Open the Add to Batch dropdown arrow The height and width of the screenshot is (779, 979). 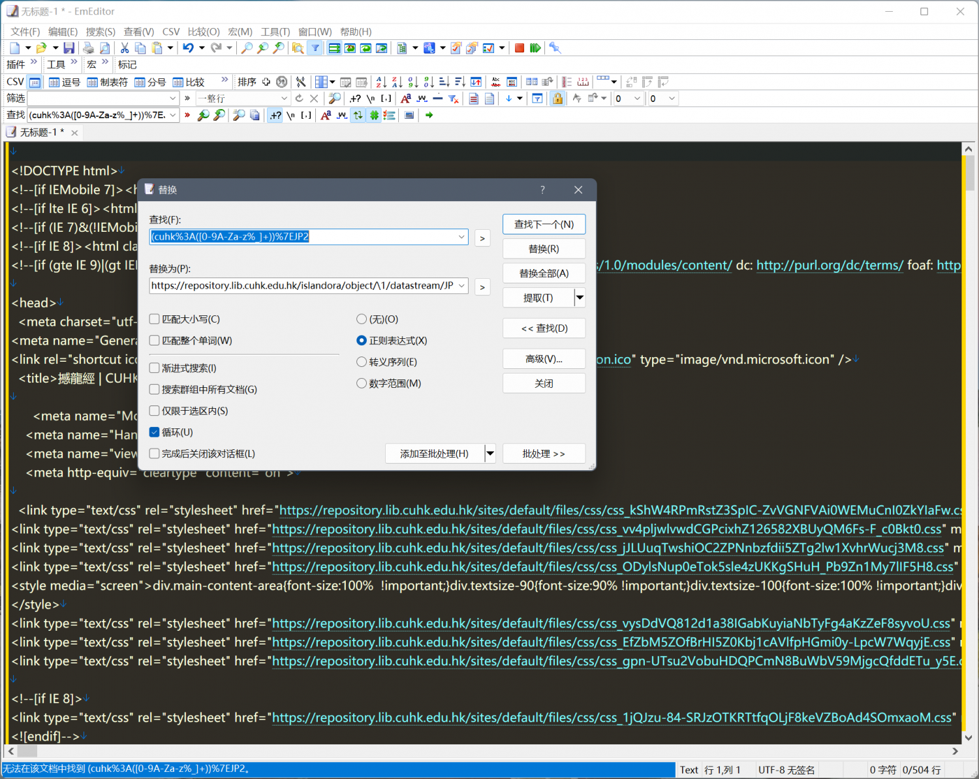490,453
